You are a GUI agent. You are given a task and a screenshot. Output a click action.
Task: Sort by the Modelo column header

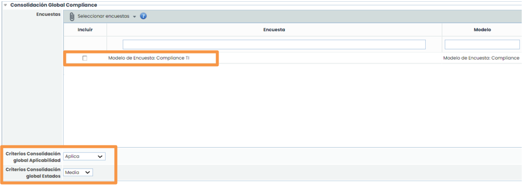point(482,30)
